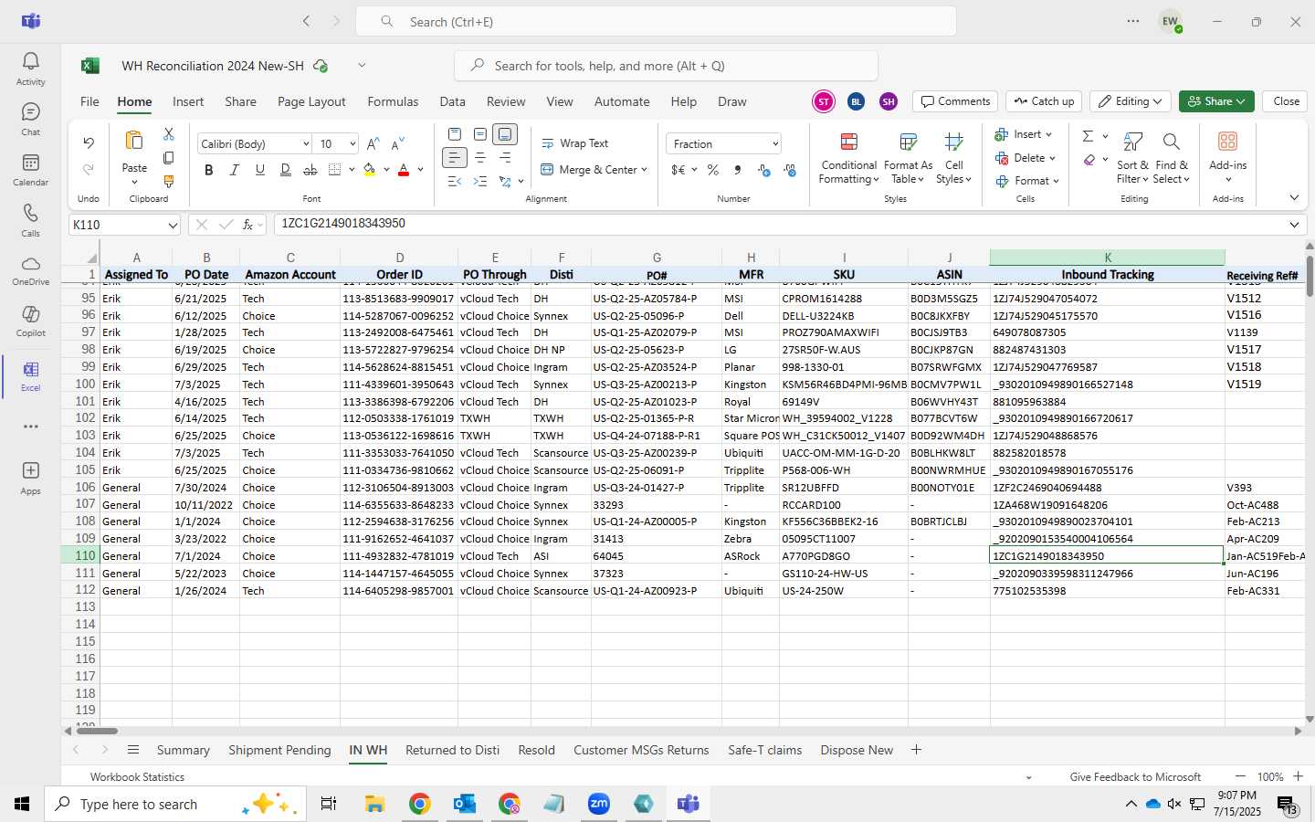Click the Teams Search box
This screenshot has height=822, width=1315.
click(656, 22)
